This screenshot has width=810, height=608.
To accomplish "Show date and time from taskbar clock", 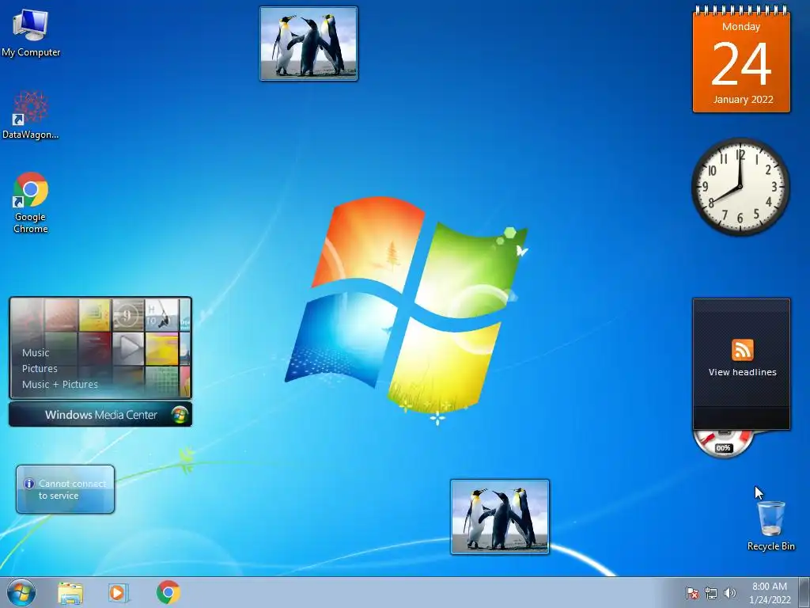I will (770, 593).
